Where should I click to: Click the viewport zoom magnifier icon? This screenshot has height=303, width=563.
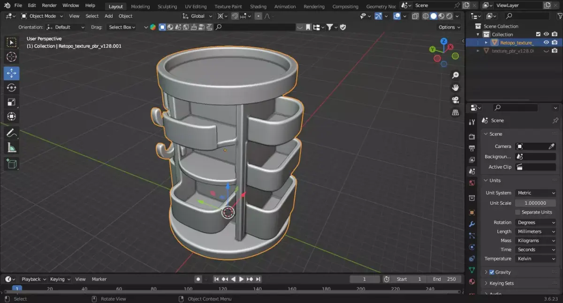pos(455,75)
